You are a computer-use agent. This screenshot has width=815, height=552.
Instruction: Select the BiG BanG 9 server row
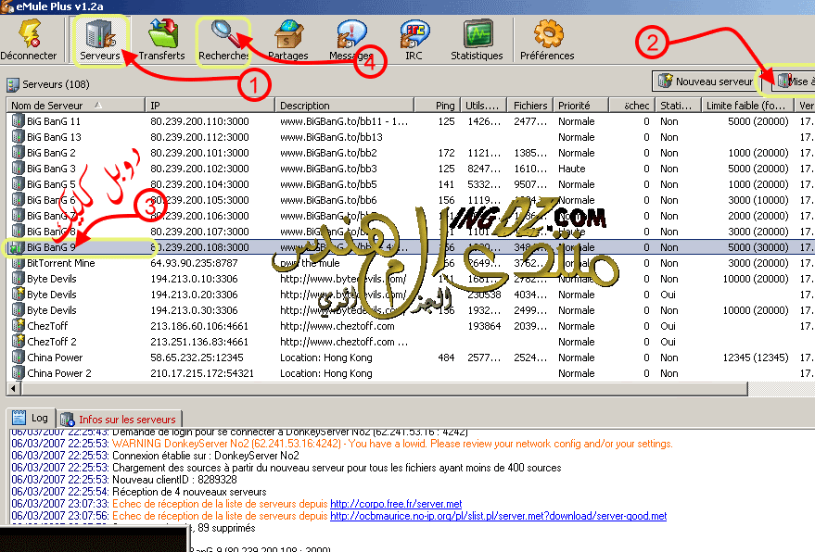point(52,247)
